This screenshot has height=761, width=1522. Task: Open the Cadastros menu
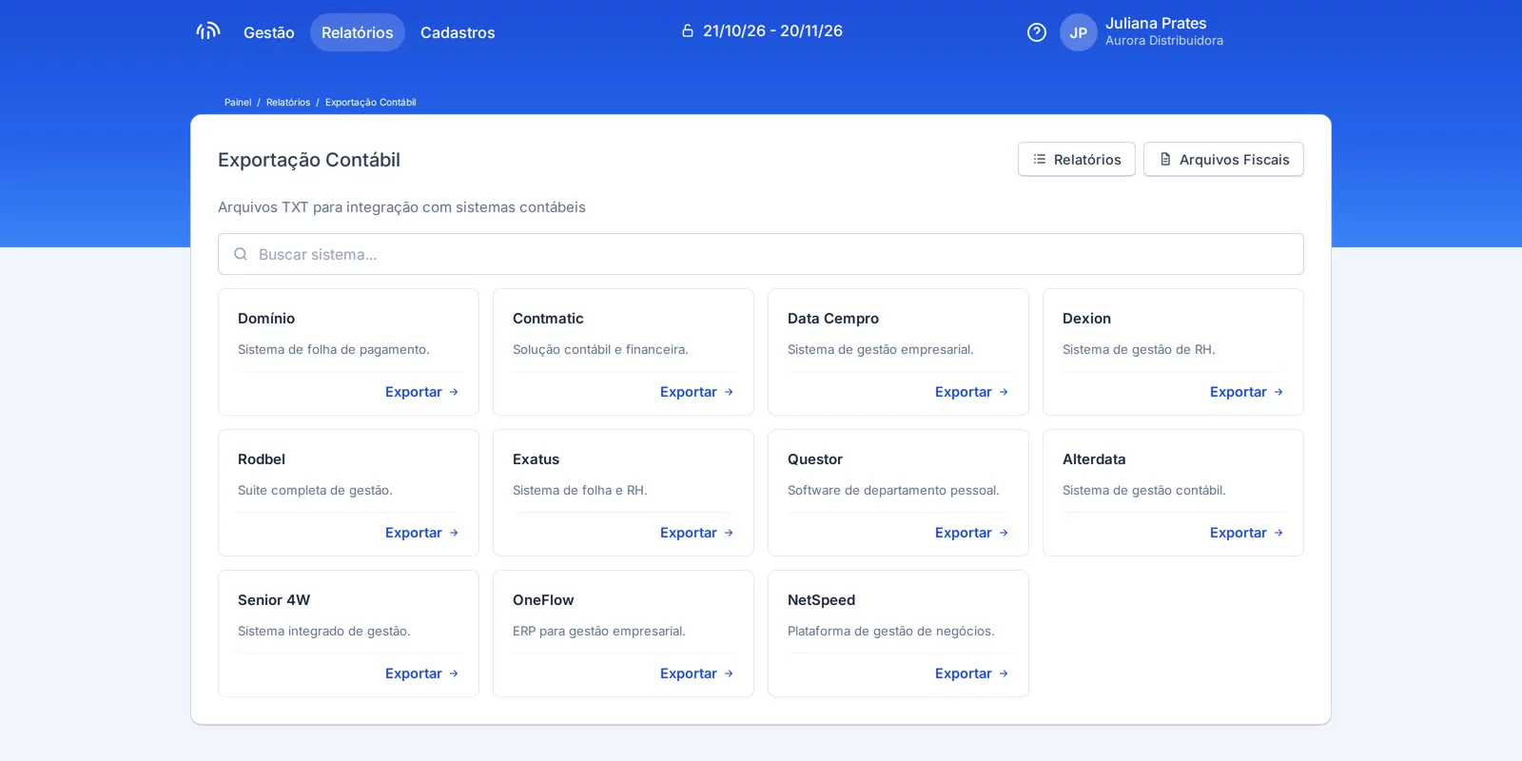tap(458, 32)
